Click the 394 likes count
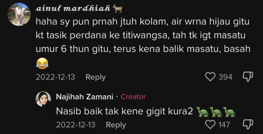Viewport: 263px width, 134px height. tap(226, 77)
